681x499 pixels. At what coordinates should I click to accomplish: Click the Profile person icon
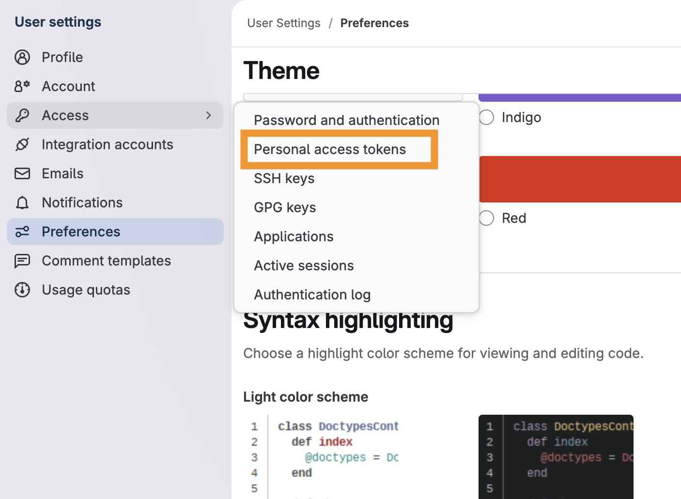point(22,57)
